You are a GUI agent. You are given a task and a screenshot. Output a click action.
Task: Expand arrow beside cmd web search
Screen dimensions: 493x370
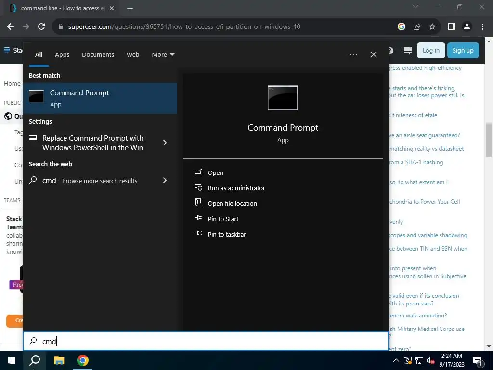coord(165,180)
